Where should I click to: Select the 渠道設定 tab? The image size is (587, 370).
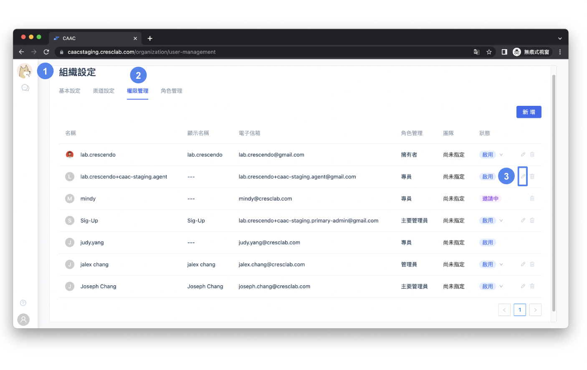point(104,91)
